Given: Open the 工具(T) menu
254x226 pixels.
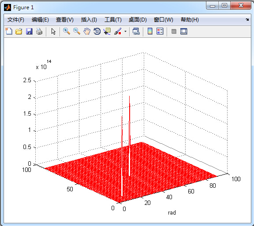Looking at the screenshot, I should [113, 20].
